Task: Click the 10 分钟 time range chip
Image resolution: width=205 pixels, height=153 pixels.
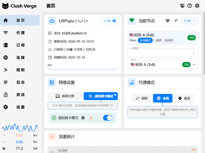Action: (63, 151)
